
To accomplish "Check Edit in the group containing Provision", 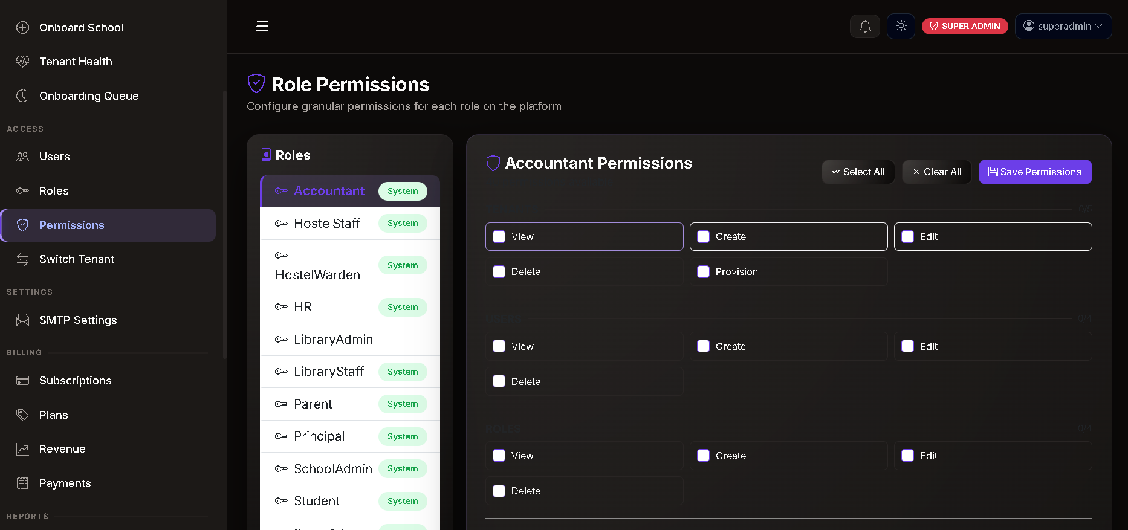I will point(907,237).
